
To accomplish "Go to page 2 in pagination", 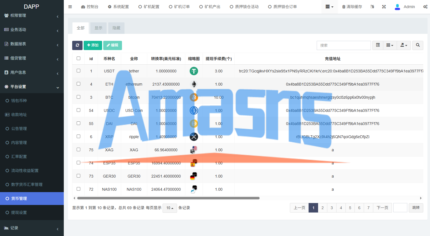I will tap(323, 208).
